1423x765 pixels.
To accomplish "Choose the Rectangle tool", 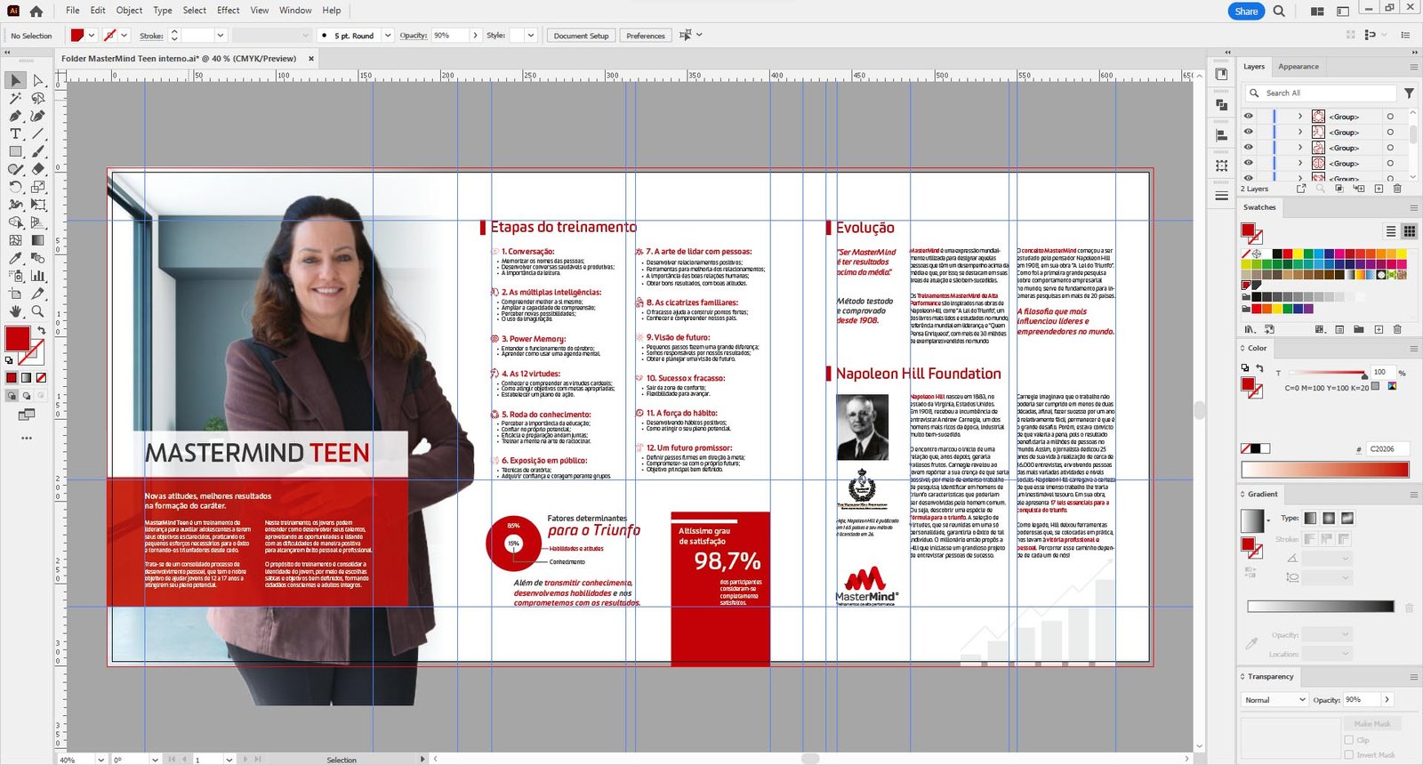I will 15,151.
